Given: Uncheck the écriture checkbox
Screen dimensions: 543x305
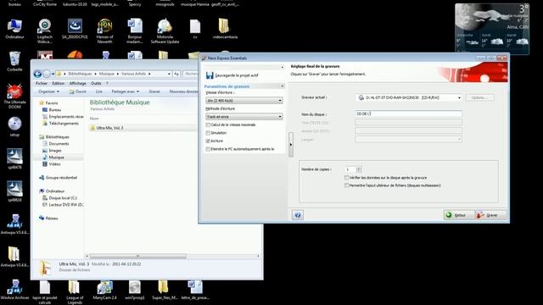Looking at the screenshot, I should click(x=208, y=141).
